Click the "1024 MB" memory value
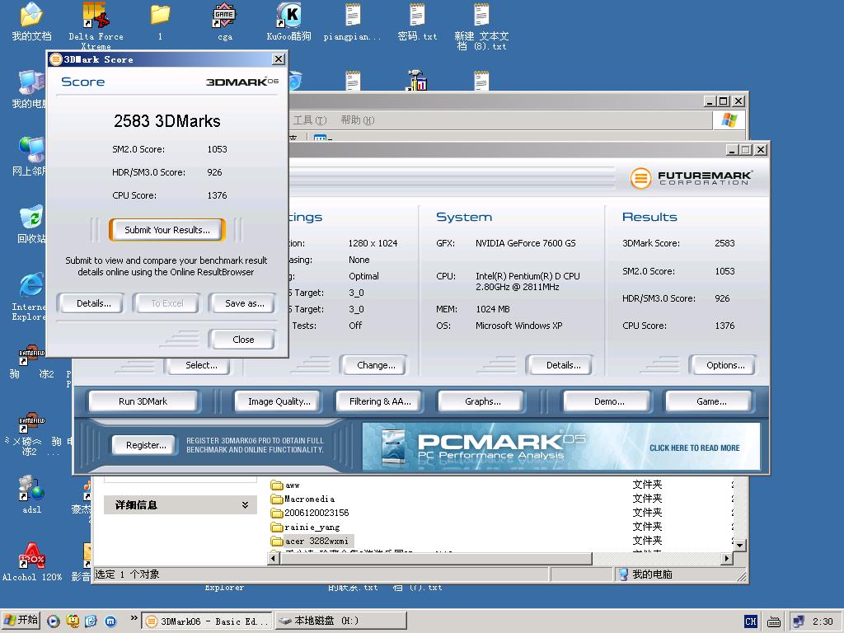 coord(493,309)
